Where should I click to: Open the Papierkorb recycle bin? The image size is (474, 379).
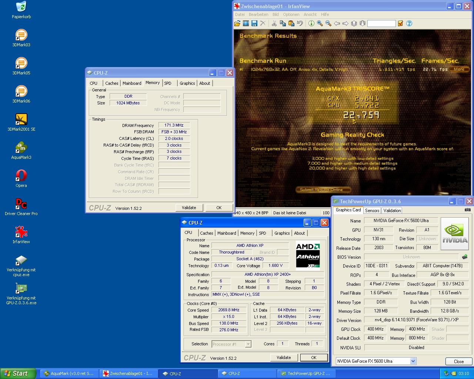tap(21, 10)
